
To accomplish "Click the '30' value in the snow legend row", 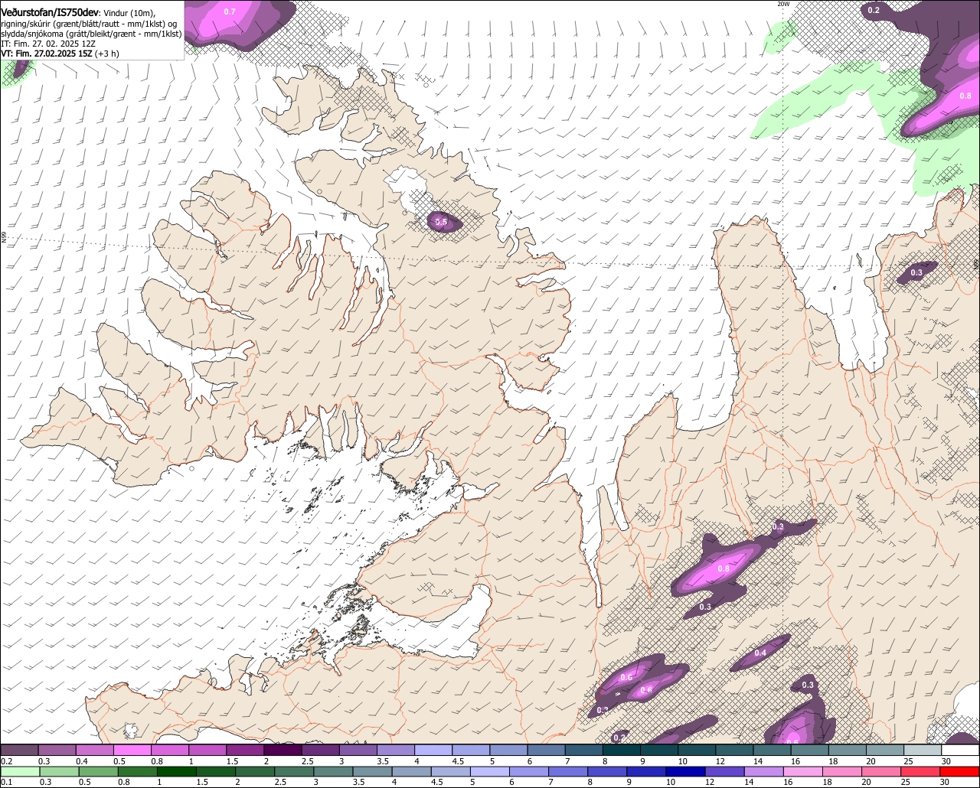I will point(946,761).
